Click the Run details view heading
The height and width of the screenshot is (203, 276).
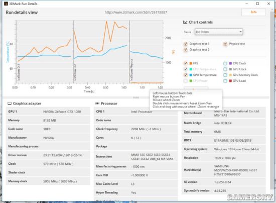[22, 13]
